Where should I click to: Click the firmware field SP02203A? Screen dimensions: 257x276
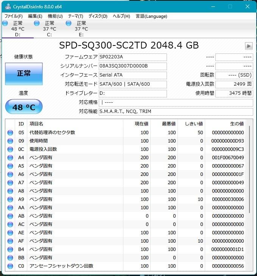[133, 57]
